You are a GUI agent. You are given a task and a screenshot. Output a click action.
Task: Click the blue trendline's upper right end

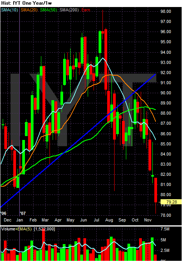(x=155, y=74)
